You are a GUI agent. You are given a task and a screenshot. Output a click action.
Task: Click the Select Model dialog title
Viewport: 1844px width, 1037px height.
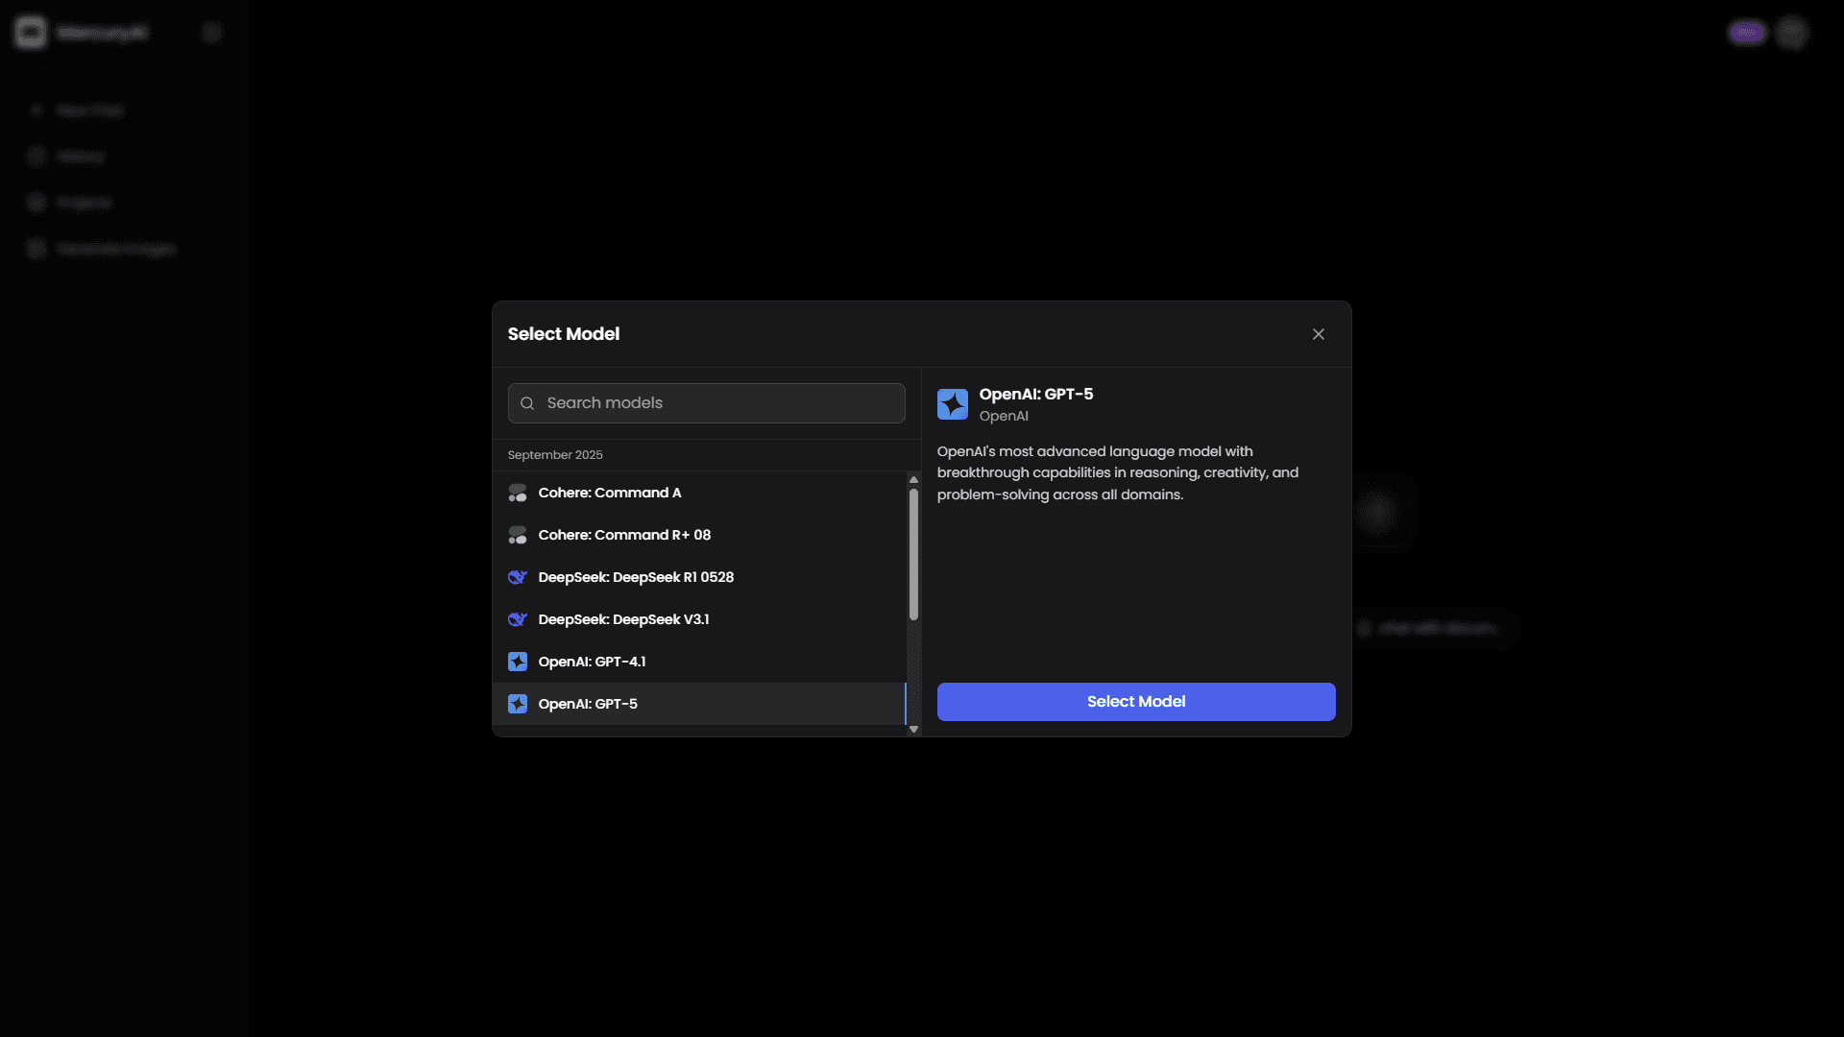tap(564, 334)
